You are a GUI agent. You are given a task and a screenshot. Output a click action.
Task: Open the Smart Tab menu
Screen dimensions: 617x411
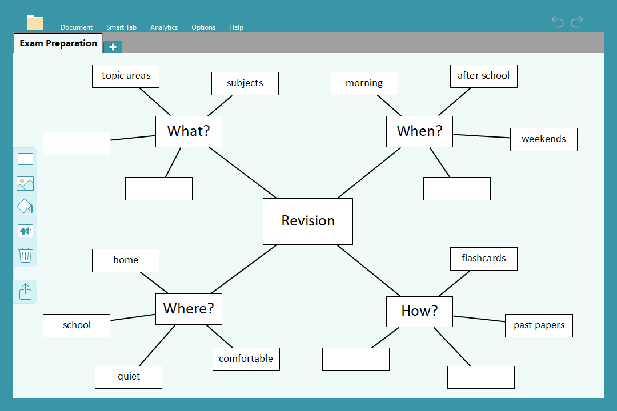point(121,27)
